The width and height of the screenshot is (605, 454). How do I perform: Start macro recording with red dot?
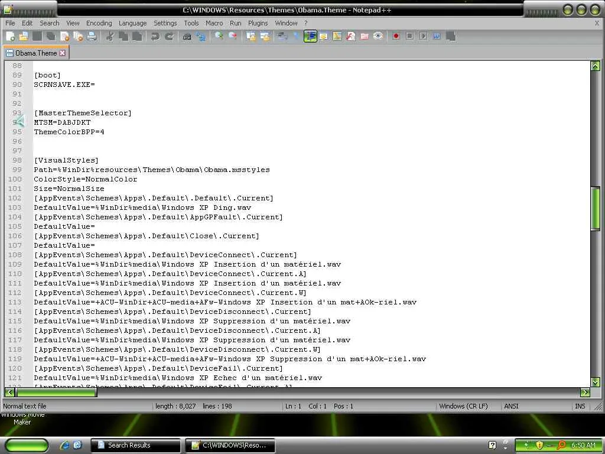click(396, 36)
